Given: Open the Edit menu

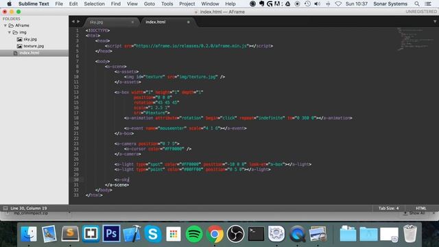Looking at the screenshot, I should [73, 4].
